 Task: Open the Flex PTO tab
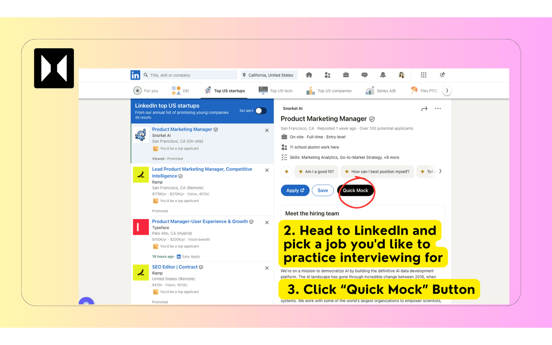click(423, 91)
